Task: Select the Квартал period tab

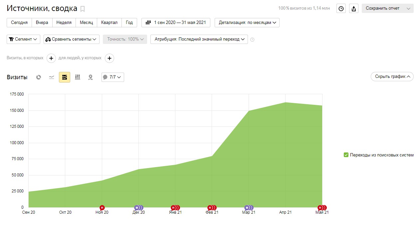Action: pos(109,23)
